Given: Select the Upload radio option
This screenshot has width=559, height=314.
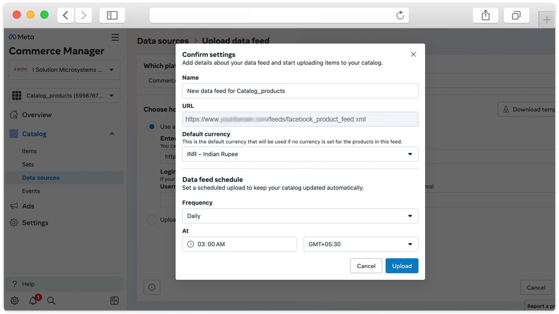Looking at the screenshot, I should click(152, 220).
